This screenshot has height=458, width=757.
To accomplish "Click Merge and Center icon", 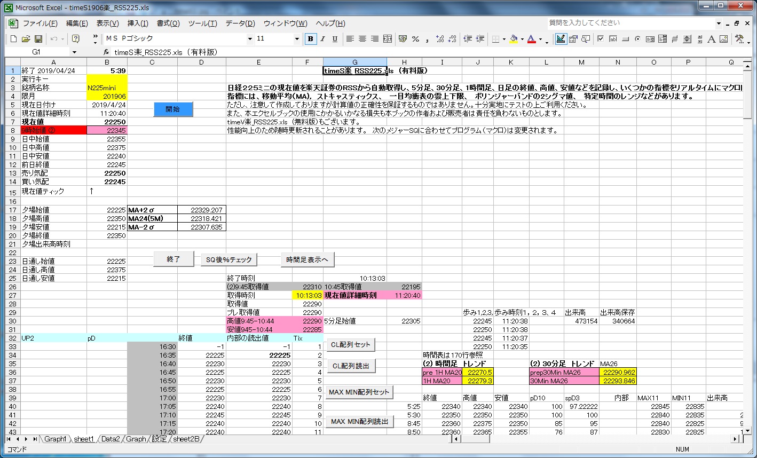I will click(x=388, y=38).
